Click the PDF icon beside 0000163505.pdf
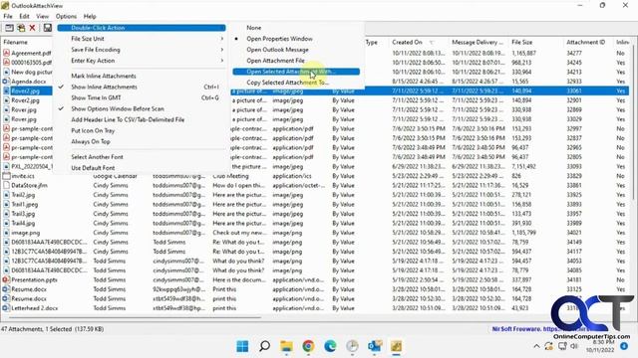 pos(6,62)
